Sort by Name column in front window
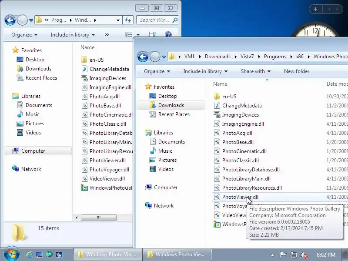Image resolution: width=348 pixels, height=261 pixels. pos(220,84)
